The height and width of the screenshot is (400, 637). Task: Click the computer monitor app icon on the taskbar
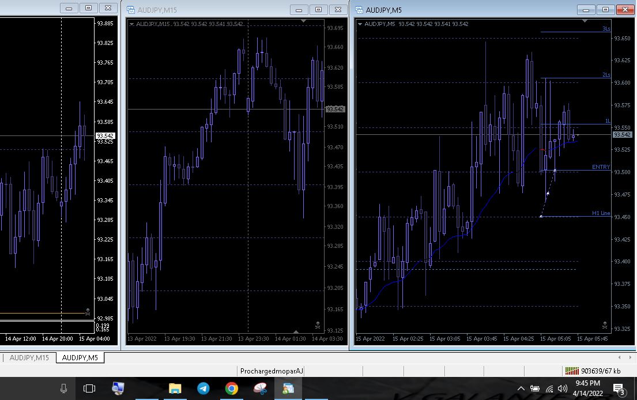point(118,388)
